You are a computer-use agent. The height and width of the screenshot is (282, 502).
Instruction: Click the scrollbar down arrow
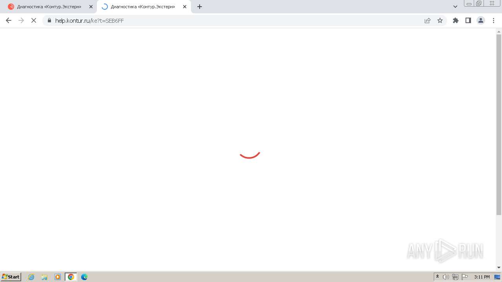click(x=499, y=268)
